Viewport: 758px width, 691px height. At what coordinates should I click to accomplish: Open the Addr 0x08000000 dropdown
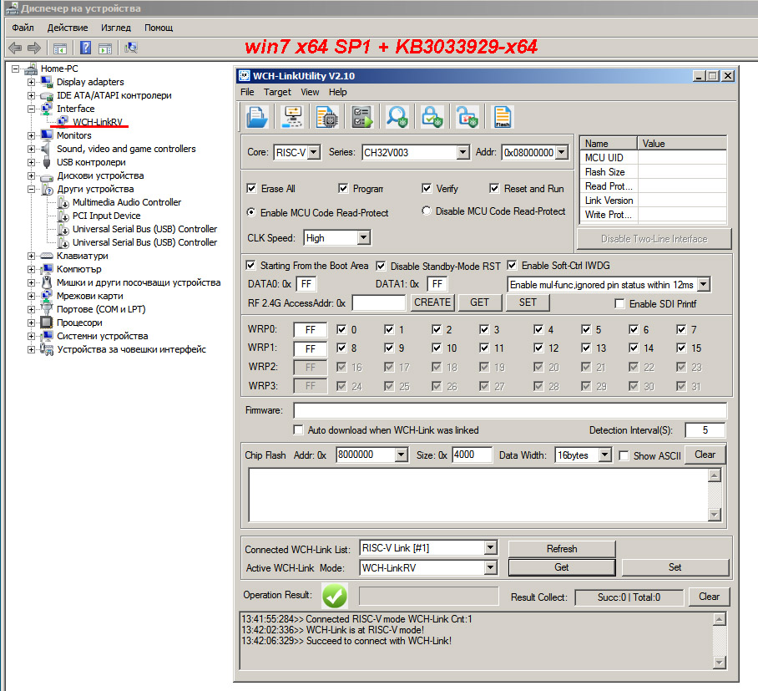tap(561, 152)
